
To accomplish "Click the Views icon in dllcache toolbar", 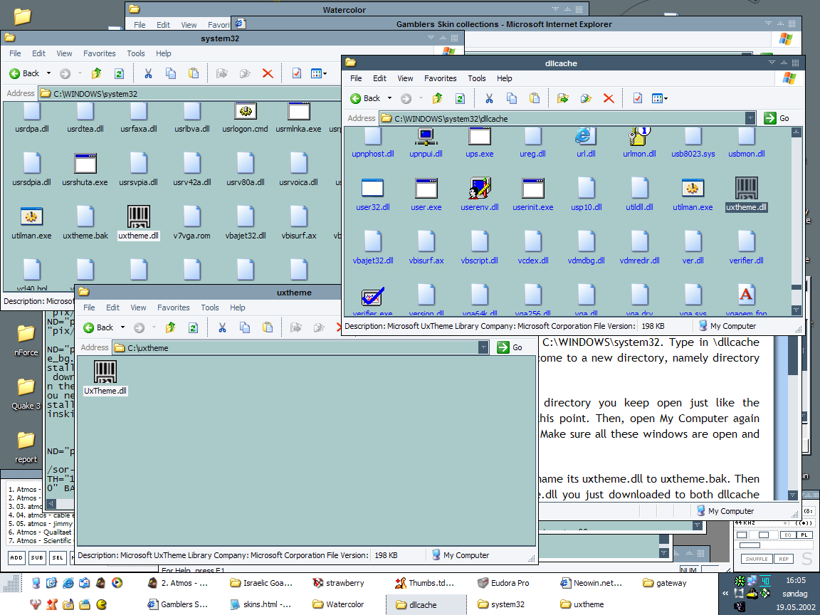I will click(657, 98).
